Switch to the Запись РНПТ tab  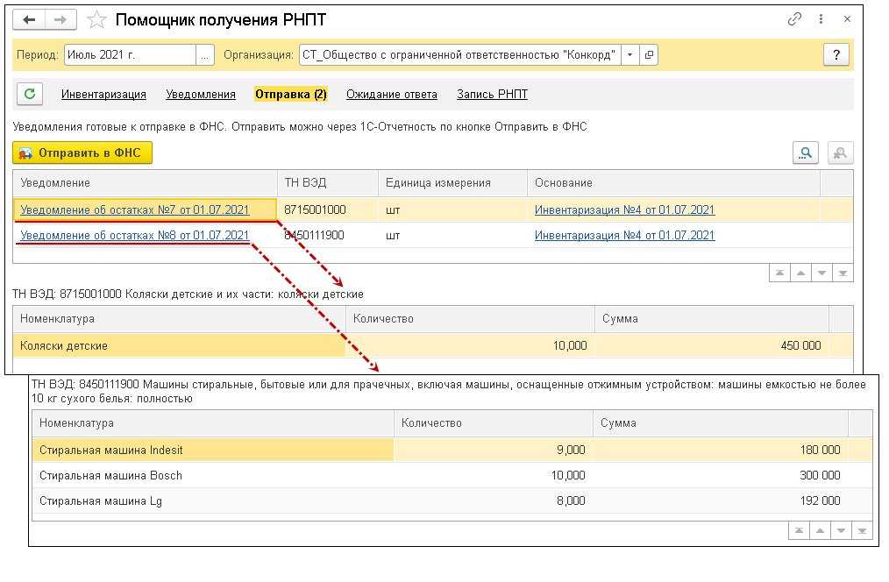click(x=492, y=95)
